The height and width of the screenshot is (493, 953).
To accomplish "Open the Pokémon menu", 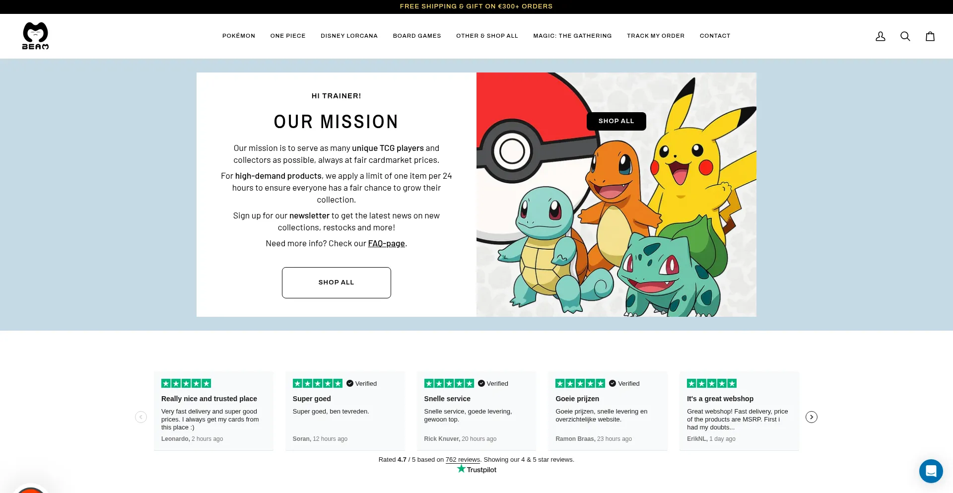I will [238, 36].
